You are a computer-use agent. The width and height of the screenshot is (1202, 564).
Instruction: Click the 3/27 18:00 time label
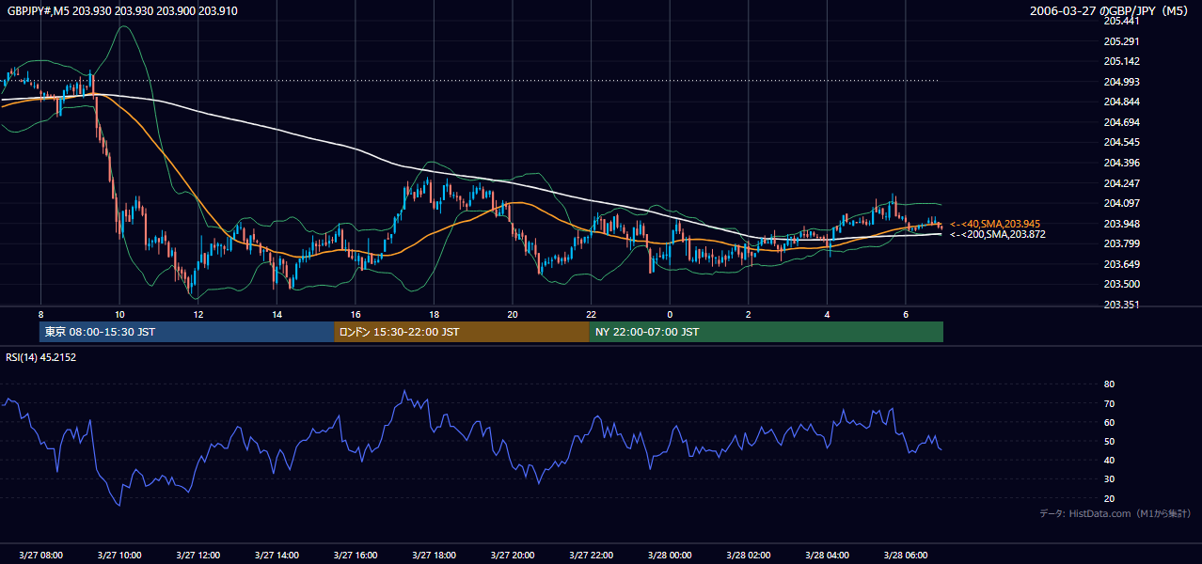pos(434,556)
